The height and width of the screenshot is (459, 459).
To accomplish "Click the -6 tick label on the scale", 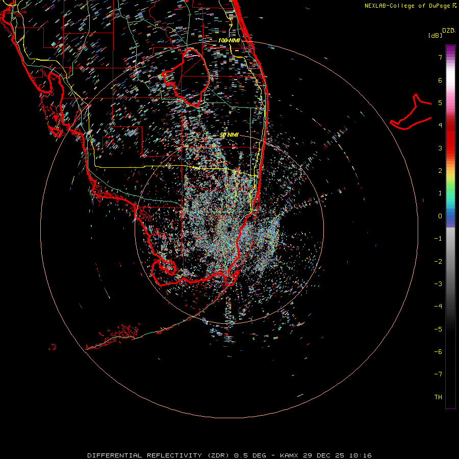I will (438, 352).
